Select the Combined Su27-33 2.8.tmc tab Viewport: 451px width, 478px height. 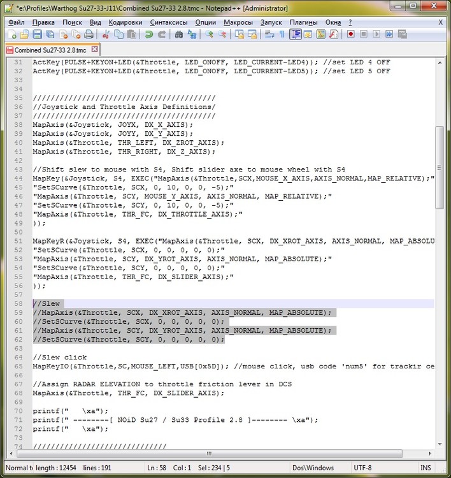tap(50, 50)
